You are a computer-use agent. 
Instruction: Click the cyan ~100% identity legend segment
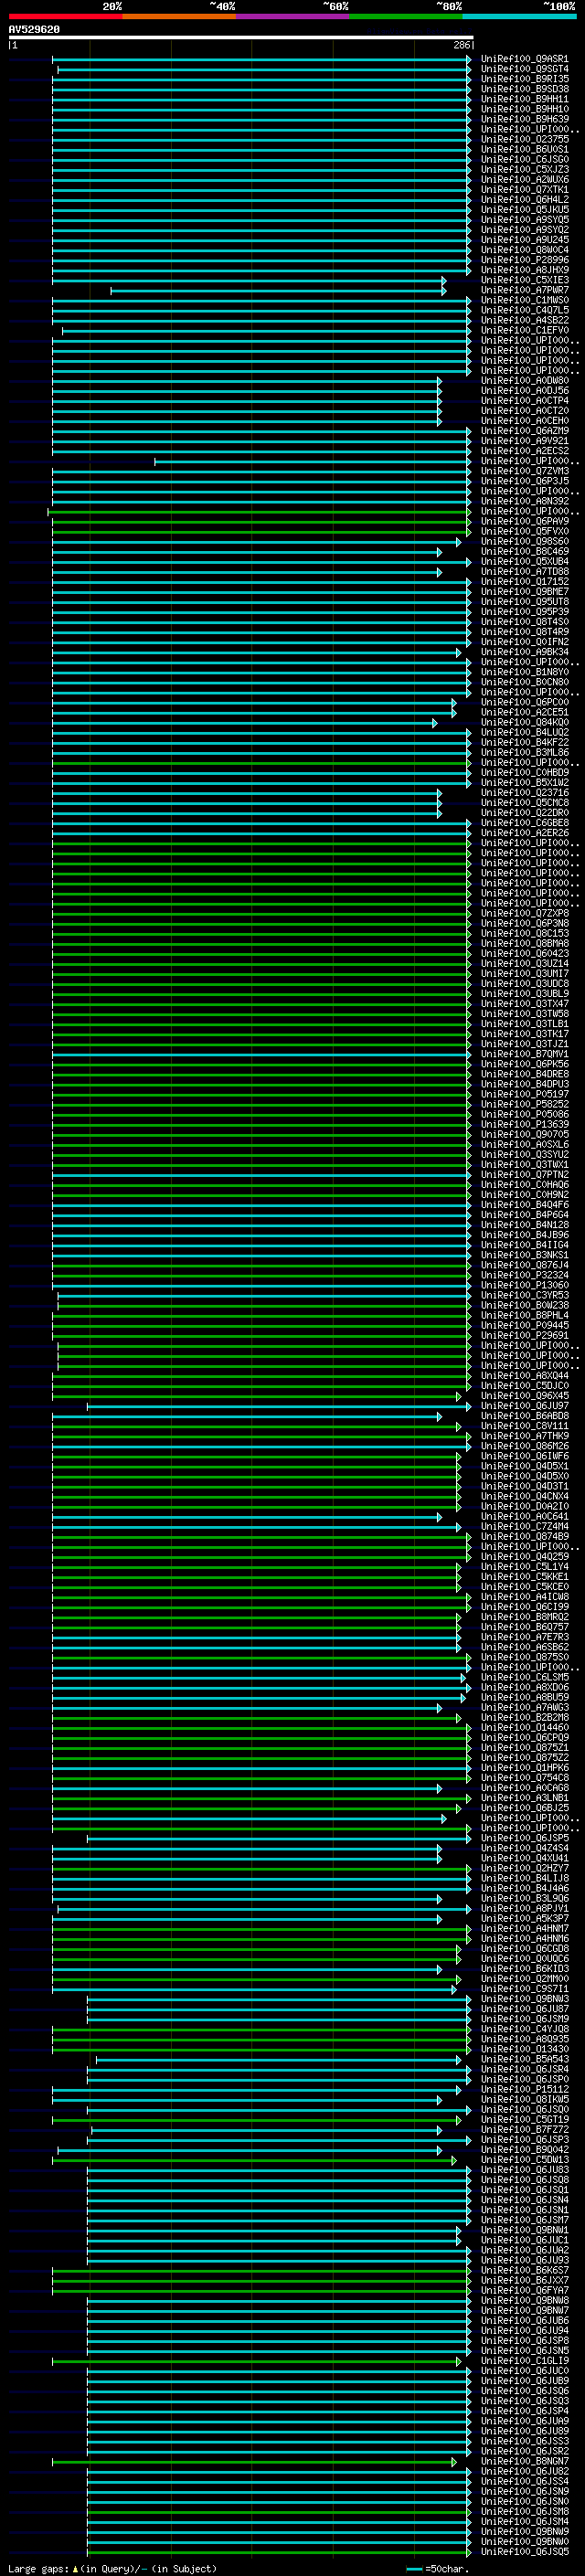tap(520, 16)
